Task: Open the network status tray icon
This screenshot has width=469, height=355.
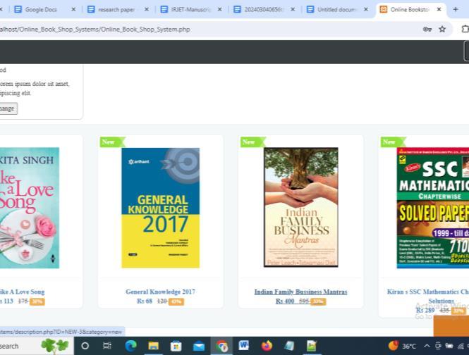Action: pyautogui.click(x=461, y=346)
